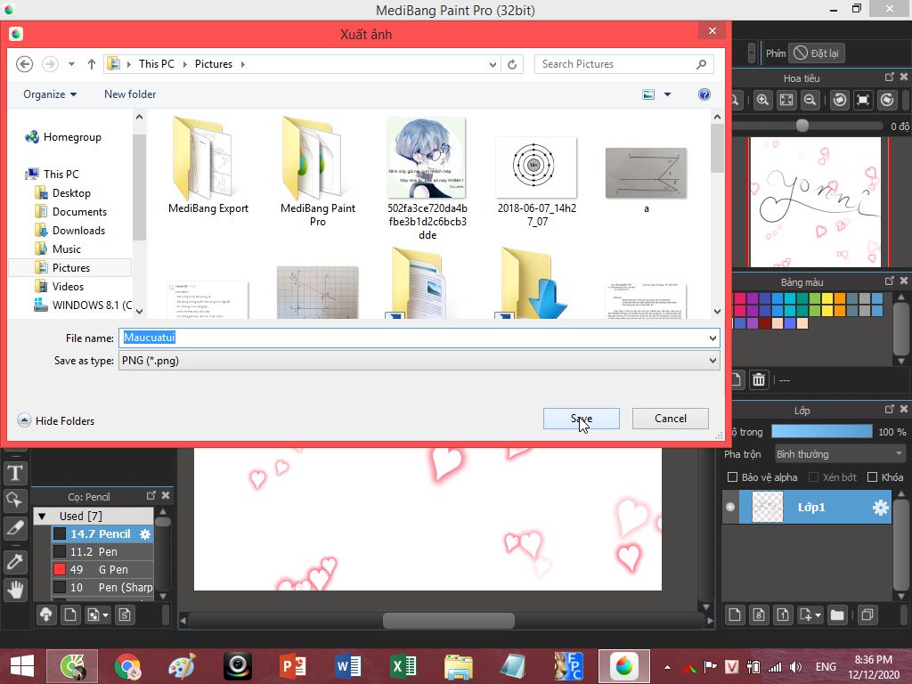
Task: Open Word from the taskbar
Action: click(x=347, y=666)
